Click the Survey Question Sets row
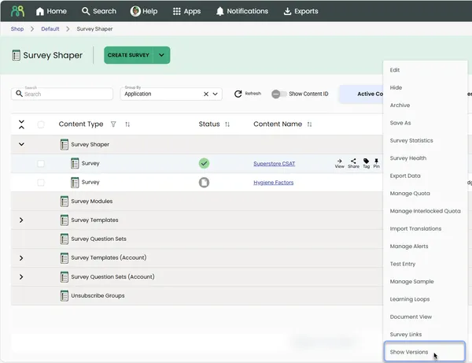Screen dimensions: 472x363 (x=197, y=239)
